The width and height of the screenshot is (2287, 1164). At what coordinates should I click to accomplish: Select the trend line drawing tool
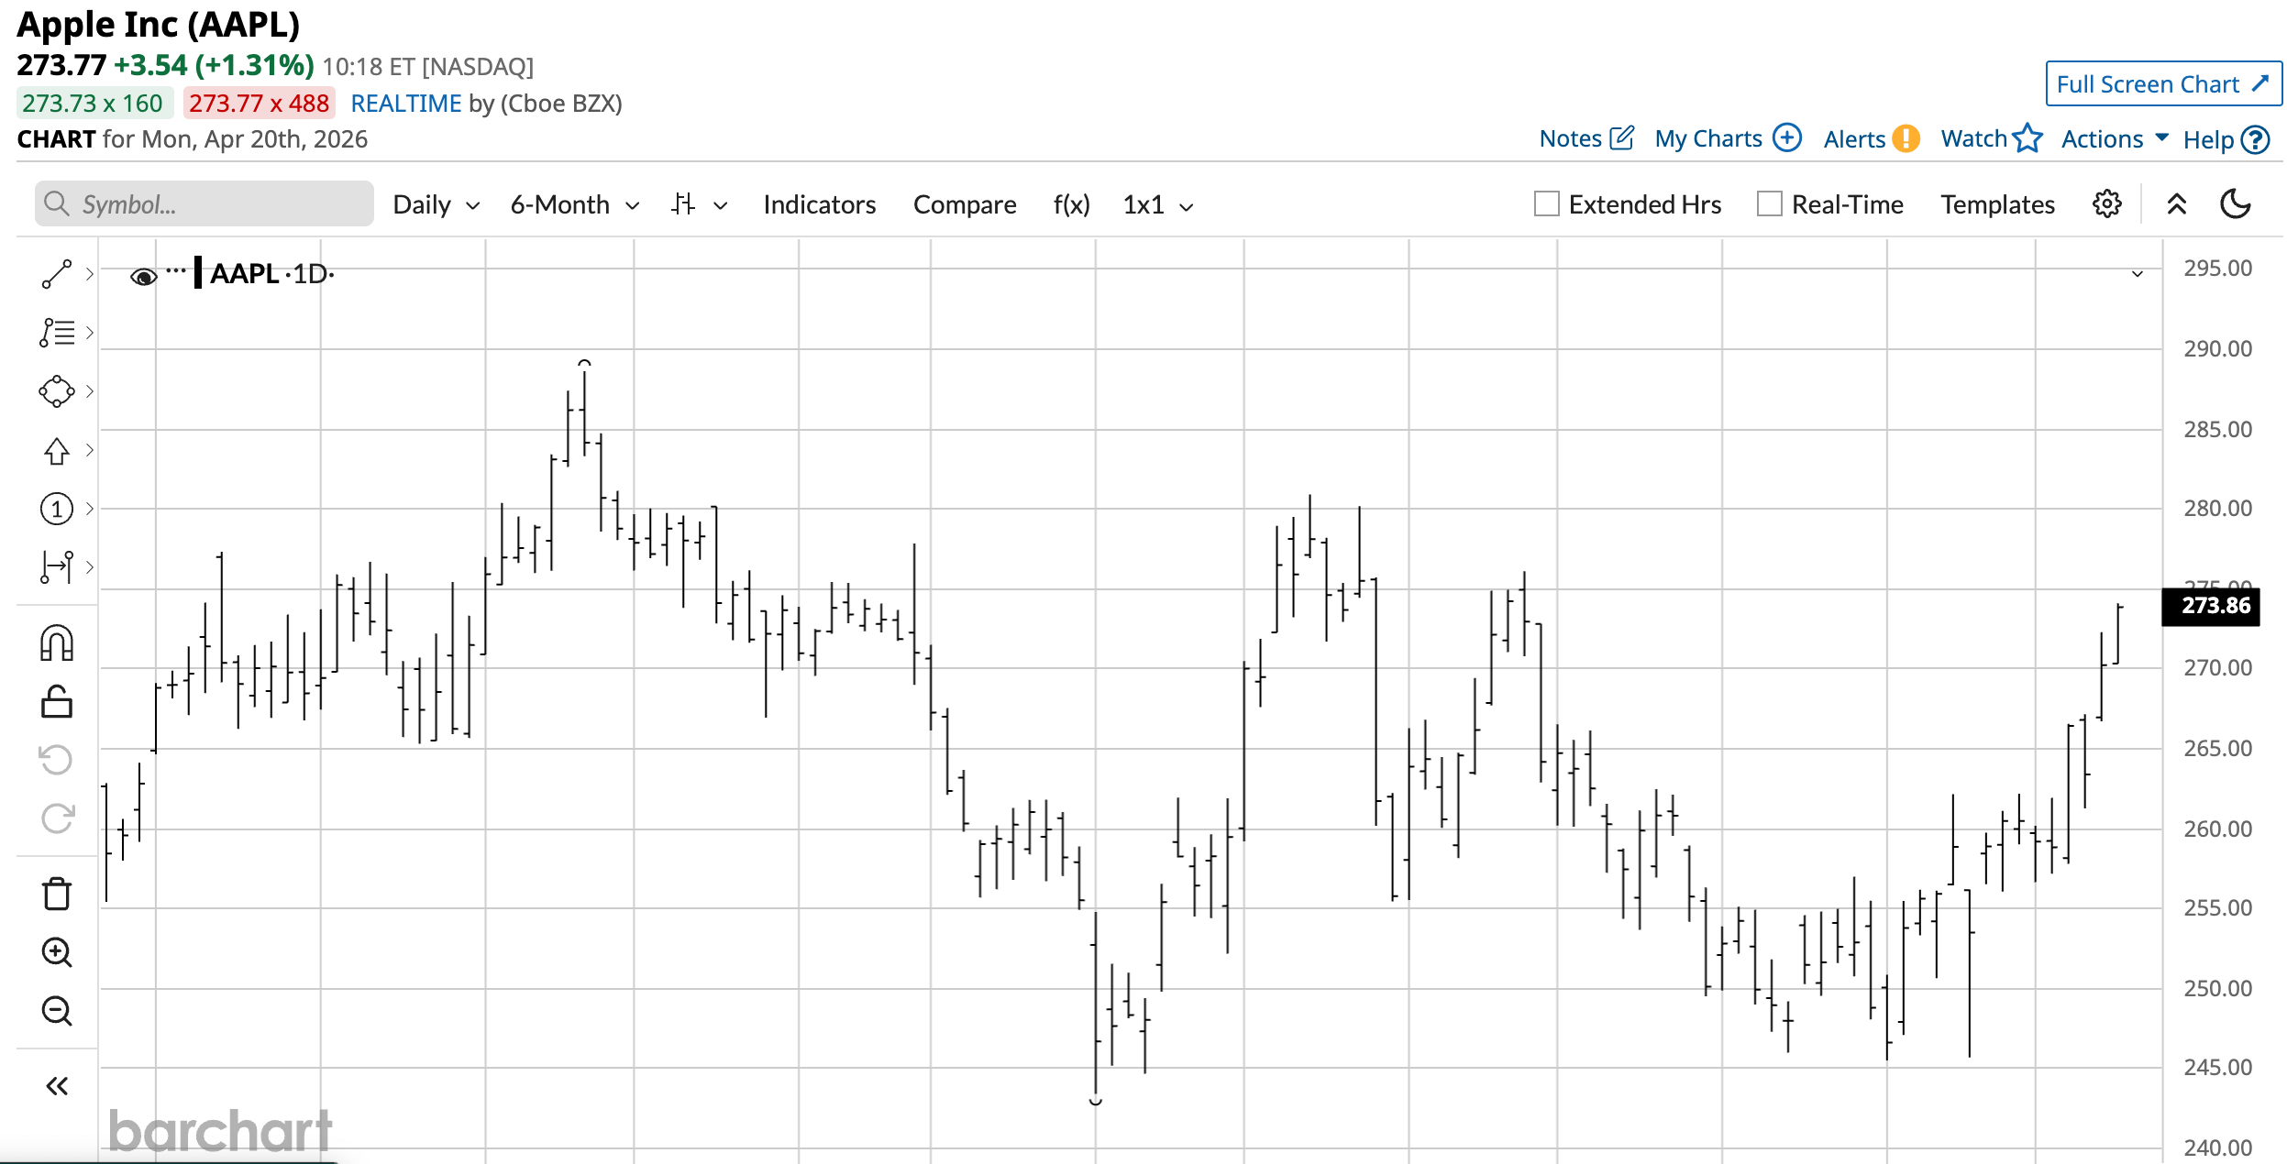(x=56, y=274)
